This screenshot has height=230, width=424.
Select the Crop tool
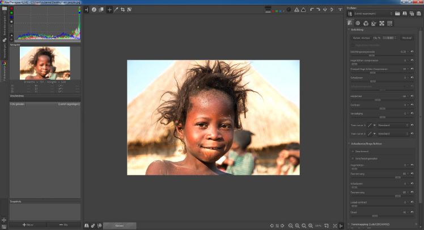(123, 10)
